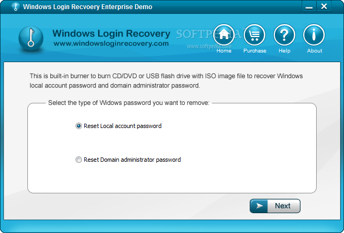Screen dimensions: 344x233
Task: Click the title bar key icon
Action: coord(16,6)
